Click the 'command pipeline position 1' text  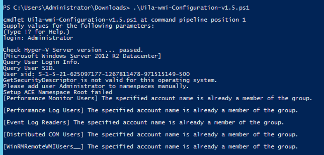(x=198, y=20)
